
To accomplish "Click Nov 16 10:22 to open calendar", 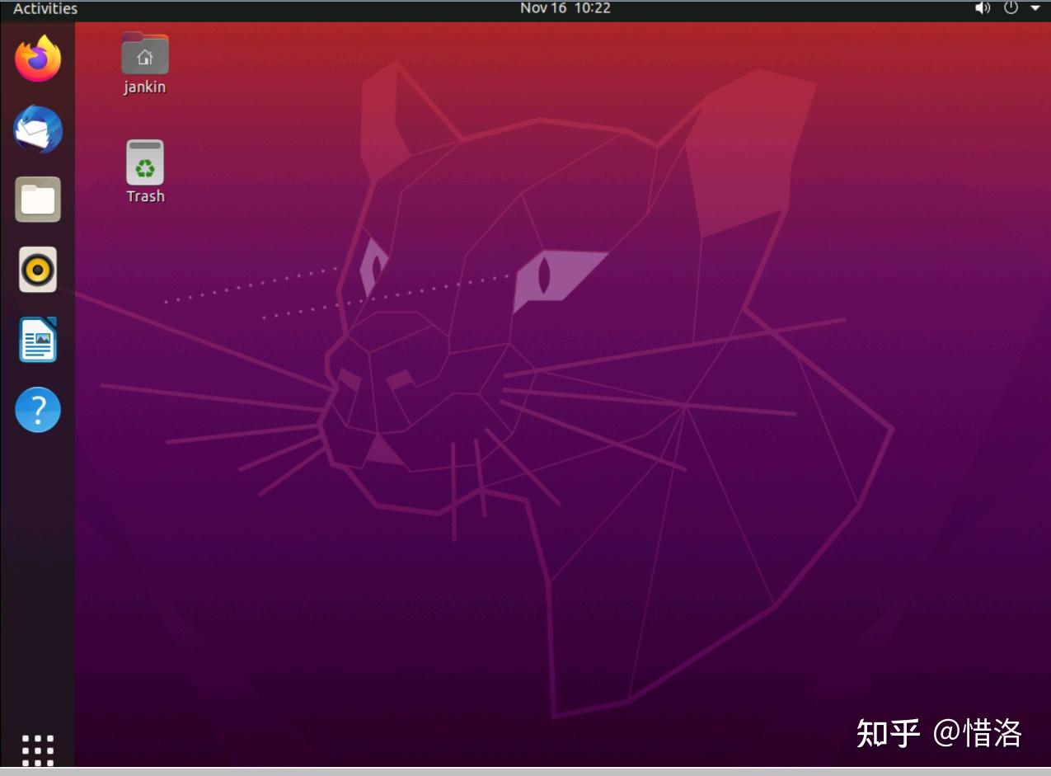I will coord(565,8).
